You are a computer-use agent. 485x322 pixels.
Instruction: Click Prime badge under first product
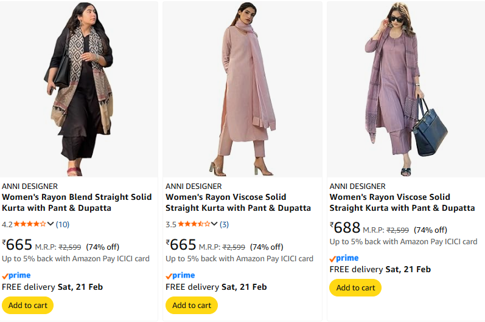(x=16, y=275)
